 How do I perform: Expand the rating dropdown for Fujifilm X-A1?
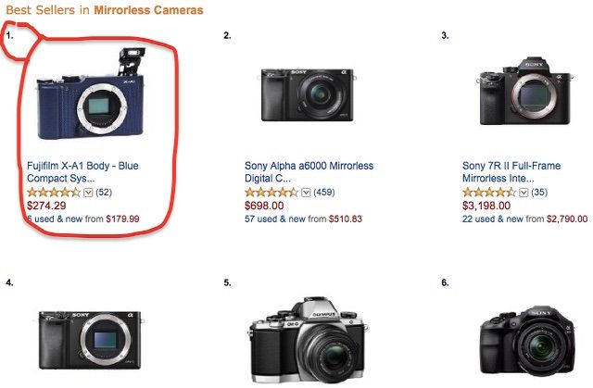88,193
